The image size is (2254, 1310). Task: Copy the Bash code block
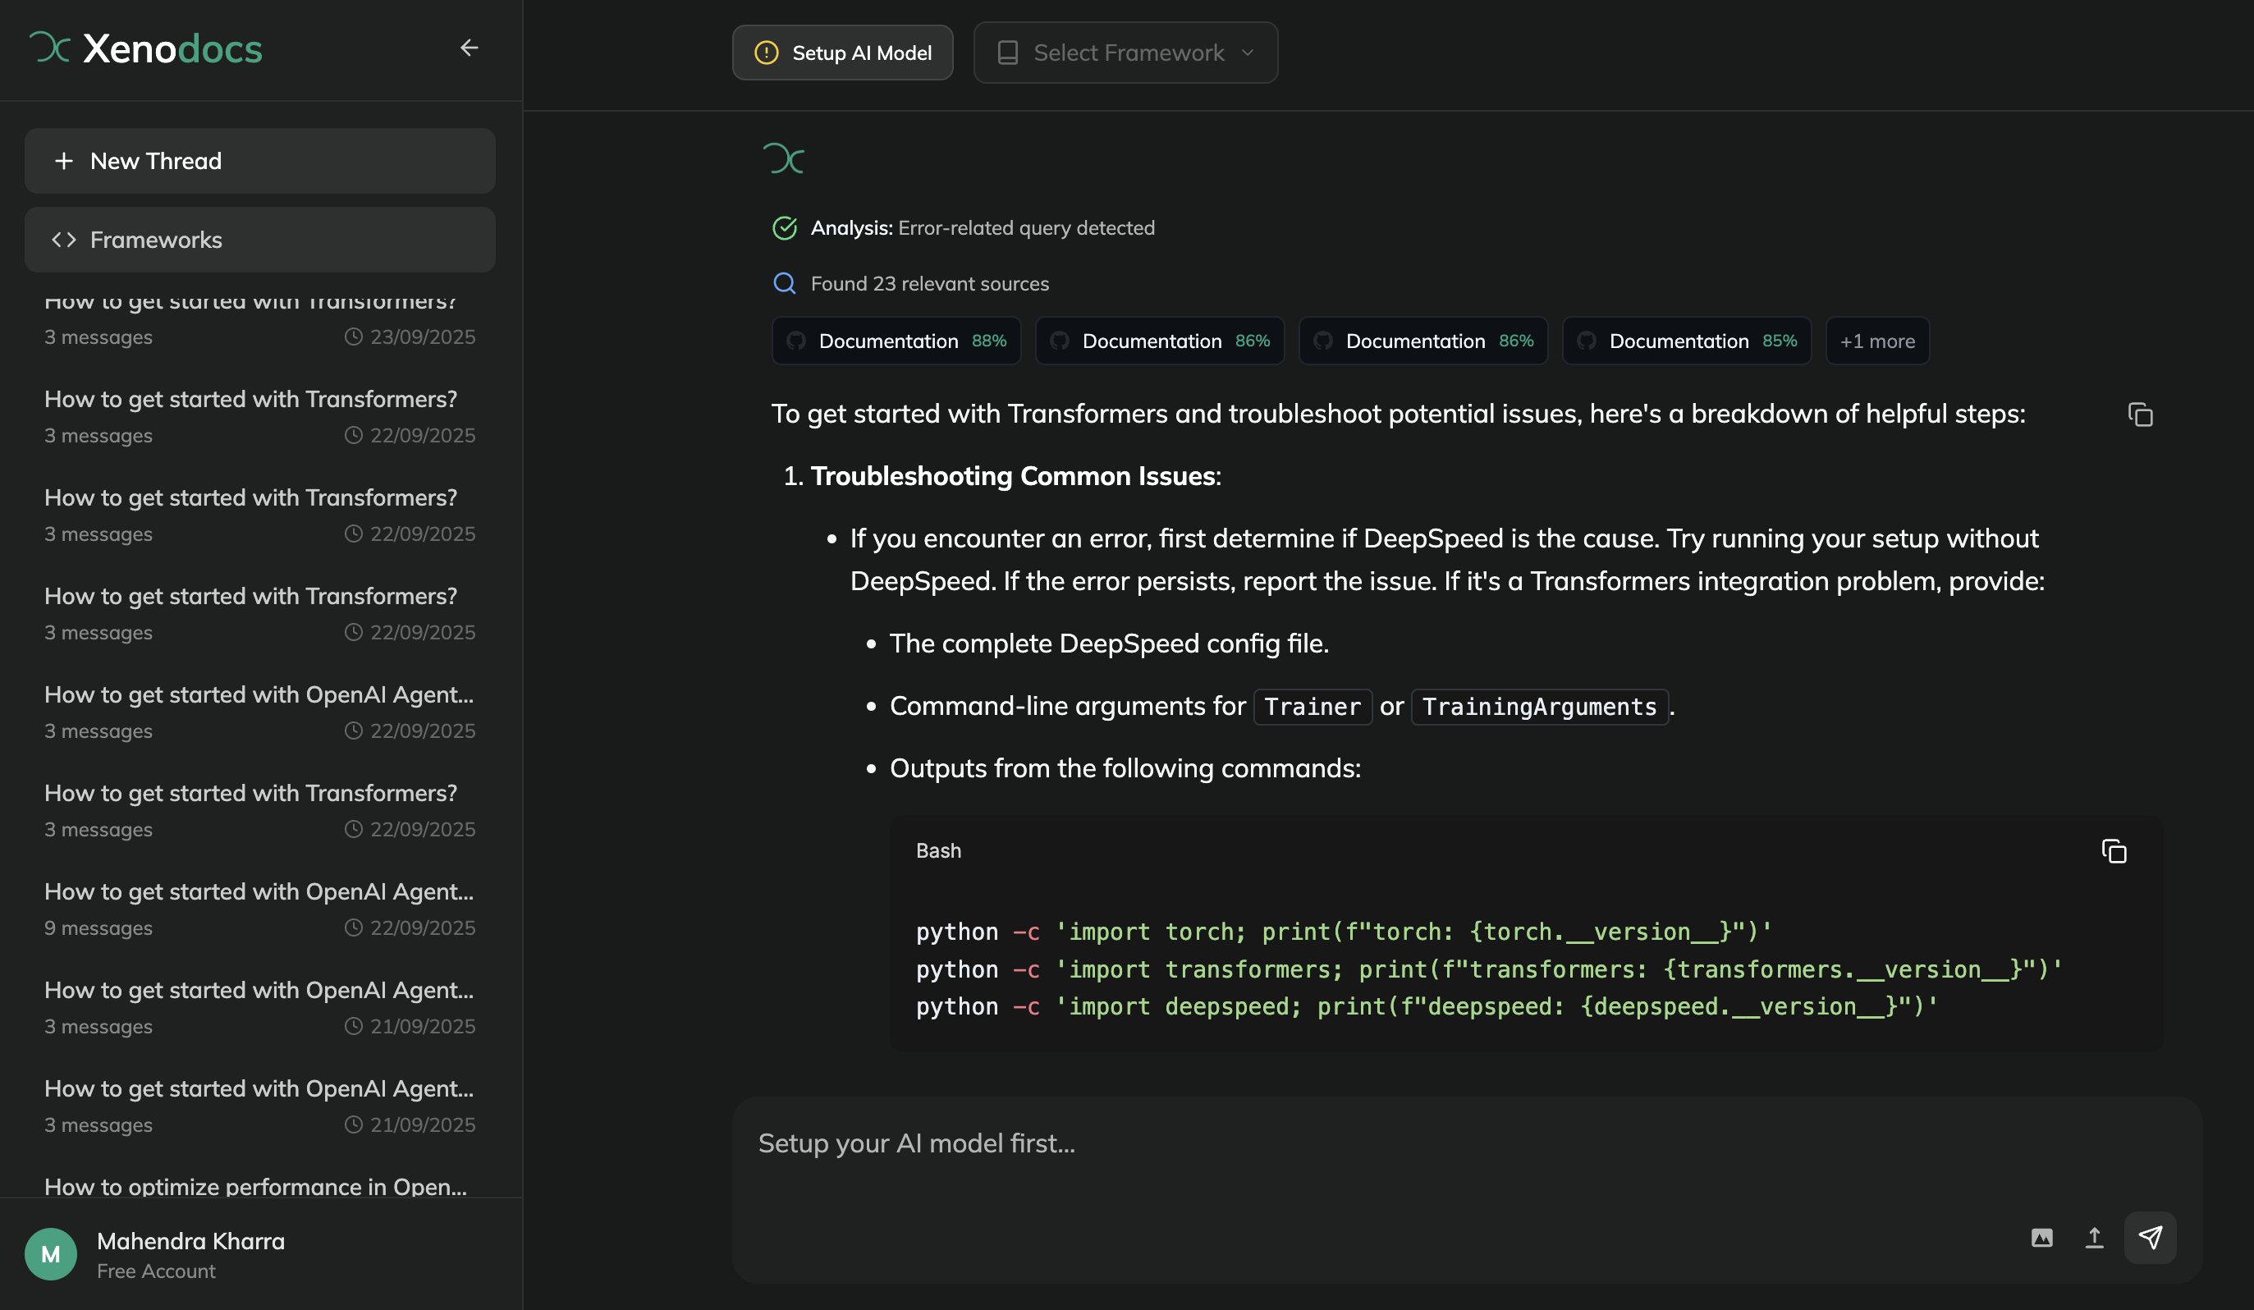(x=2114, y=851)
